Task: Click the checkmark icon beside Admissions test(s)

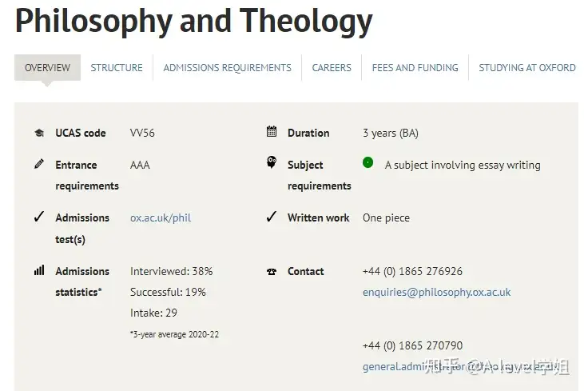Action: point(39,217)
